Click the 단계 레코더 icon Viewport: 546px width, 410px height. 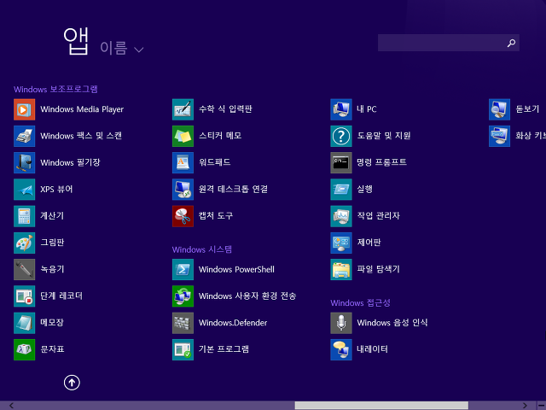point(25,296)
